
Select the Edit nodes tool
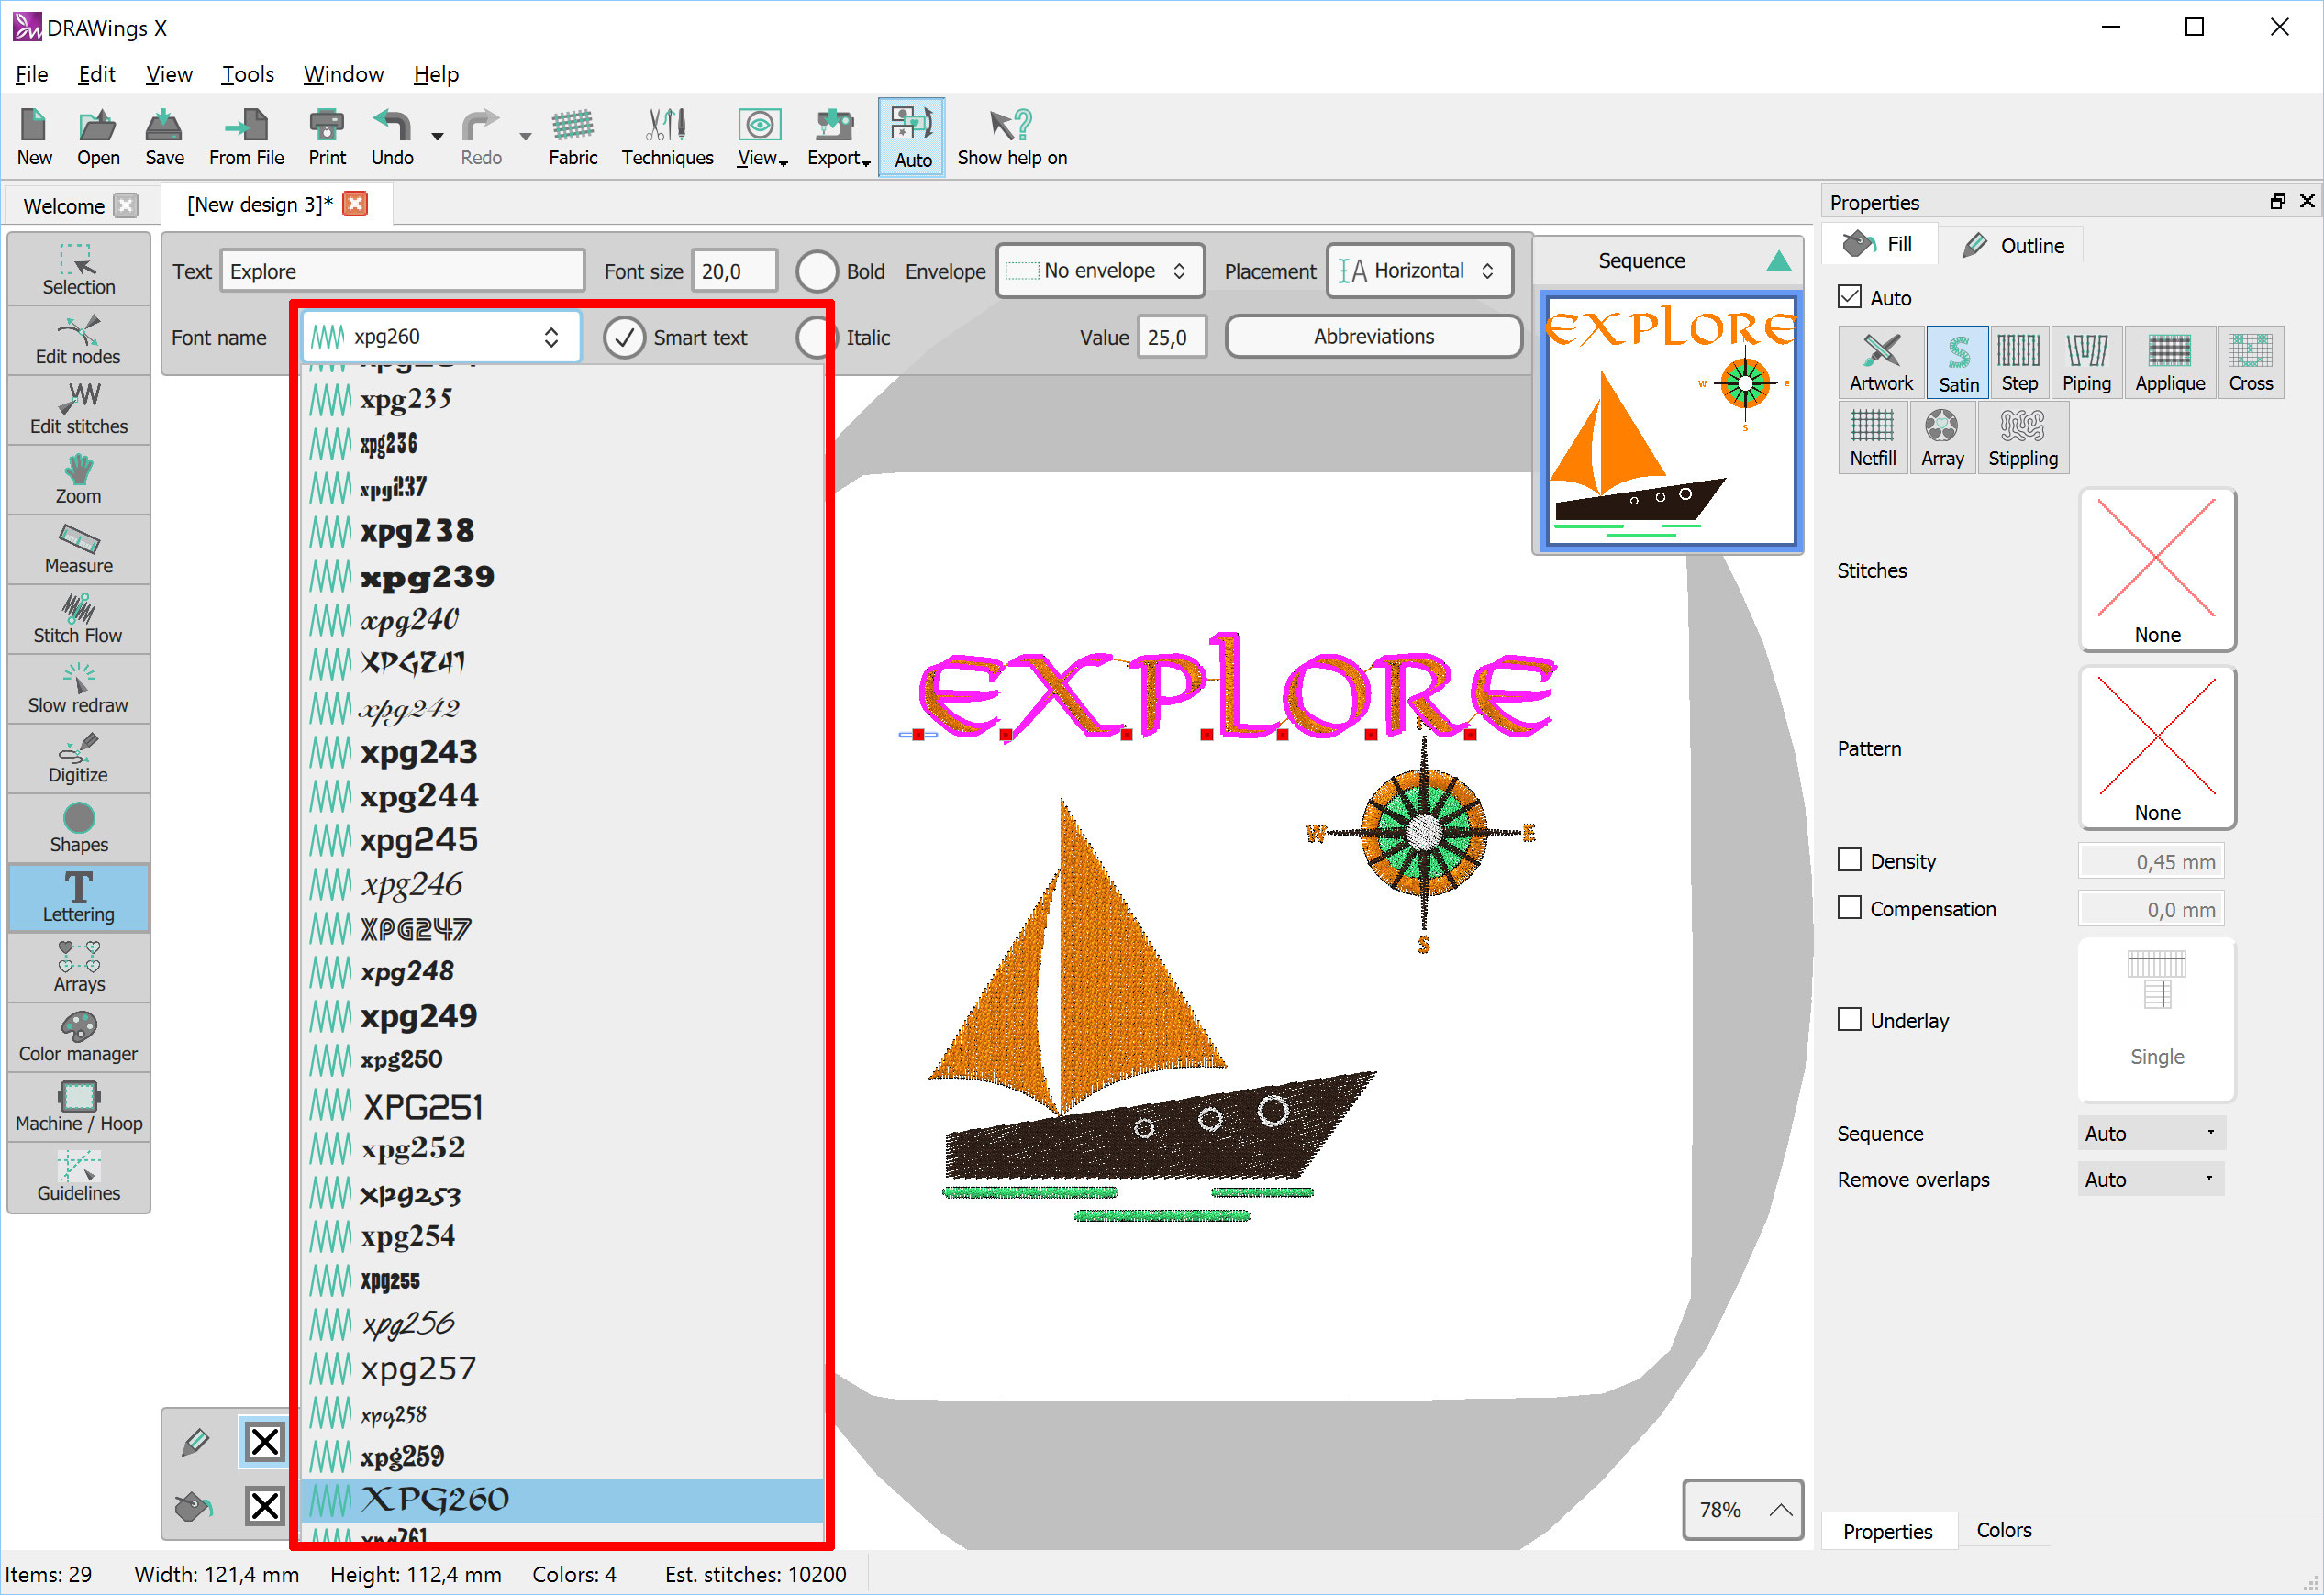pos(78,339)
